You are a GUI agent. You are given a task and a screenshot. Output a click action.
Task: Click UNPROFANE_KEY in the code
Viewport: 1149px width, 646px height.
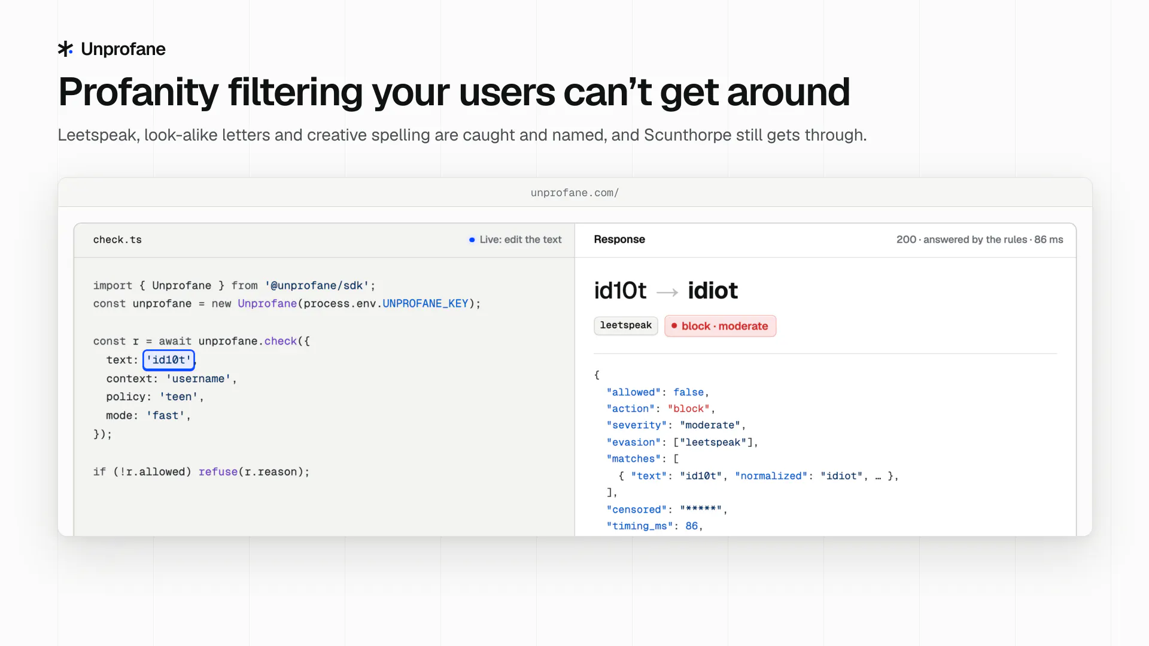point(425,304)
